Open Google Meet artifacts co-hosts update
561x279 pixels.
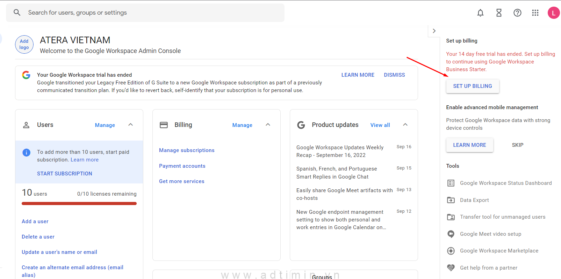(345, 194)
